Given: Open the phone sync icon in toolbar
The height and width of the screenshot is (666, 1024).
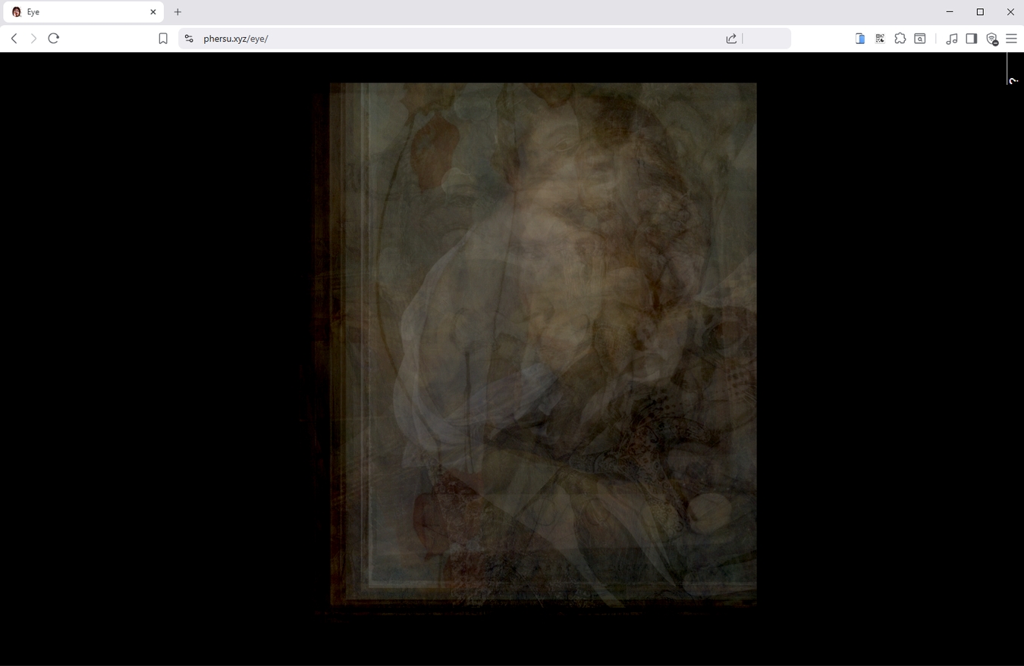Looking at the screenshot, I should click(x=860, y=39).
